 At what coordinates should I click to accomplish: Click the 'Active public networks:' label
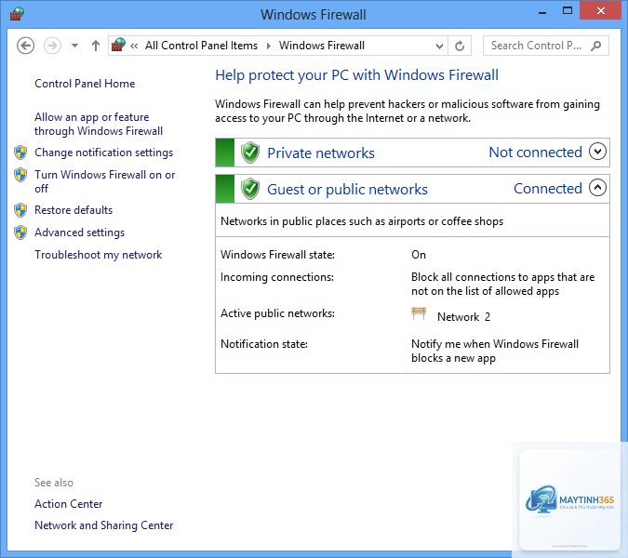point(277,313)
